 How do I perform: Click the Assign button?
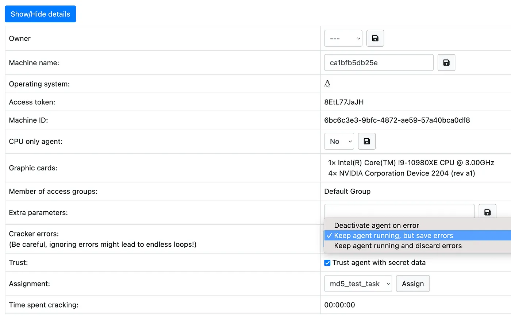[x=413, y=284]
